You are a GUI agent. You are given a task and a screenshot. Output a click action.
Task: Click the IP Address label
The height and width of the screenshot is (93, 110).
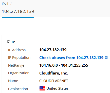pos(17,50)
